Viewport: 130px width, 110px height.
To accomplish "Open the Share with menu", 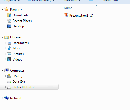I will (72, 1).
